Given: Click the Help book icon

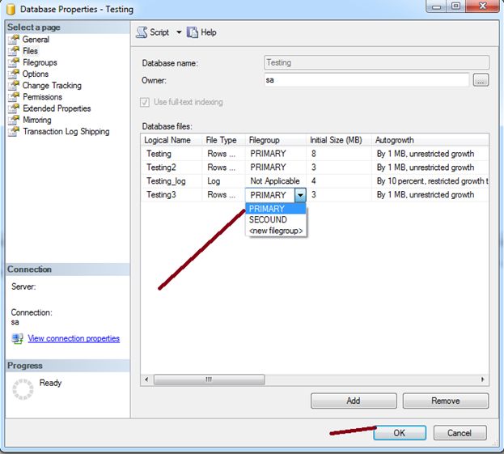Looking at the screenshot, I should pyautogui.click(x=193, y=32).
